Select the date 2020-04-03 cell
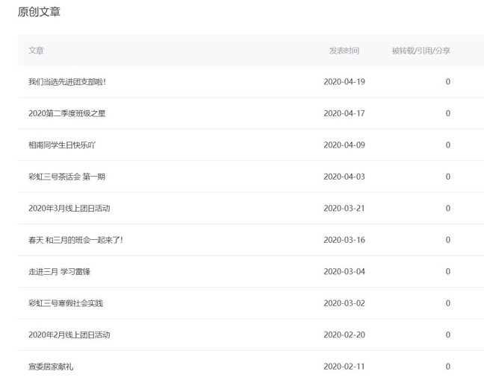Screen dimensions: 484x377 click(344, 177)
